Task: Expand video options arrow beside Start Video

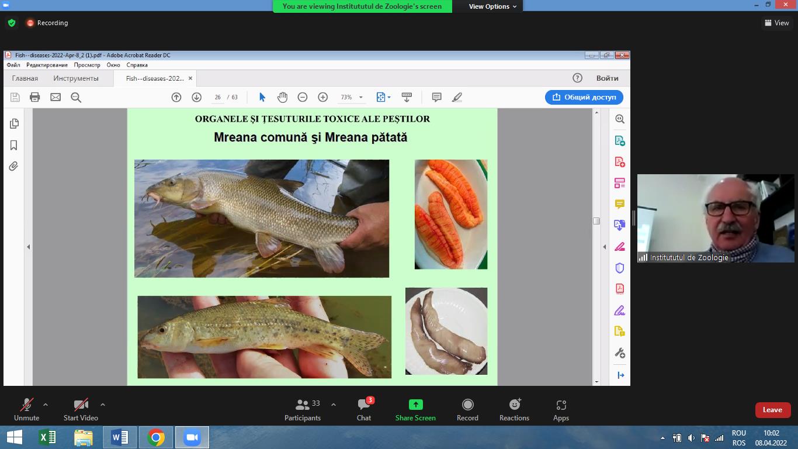Action: click(x=103, y=405)
